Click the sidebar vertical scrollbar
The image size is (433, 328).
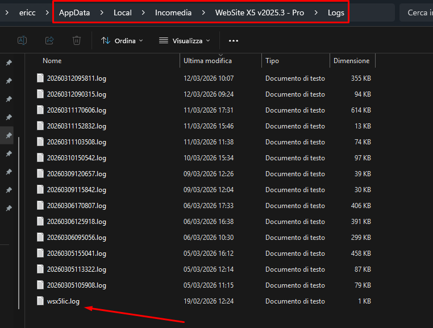19,222
